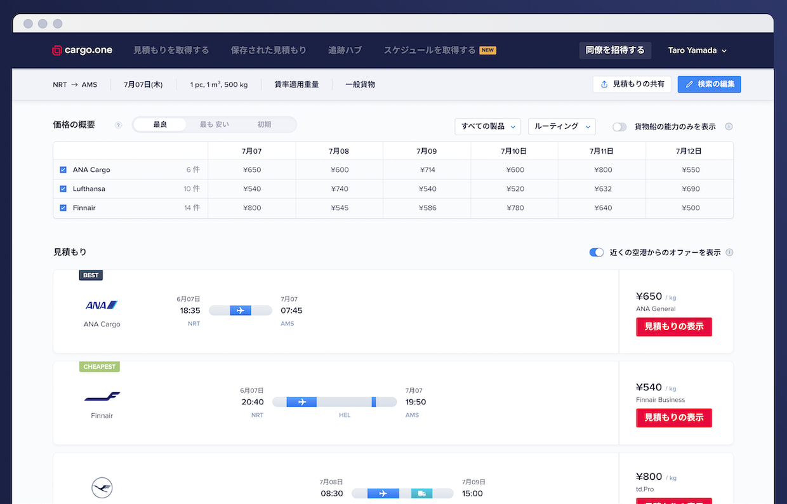Click the BEST badge on ANA offer

[91, 275]
